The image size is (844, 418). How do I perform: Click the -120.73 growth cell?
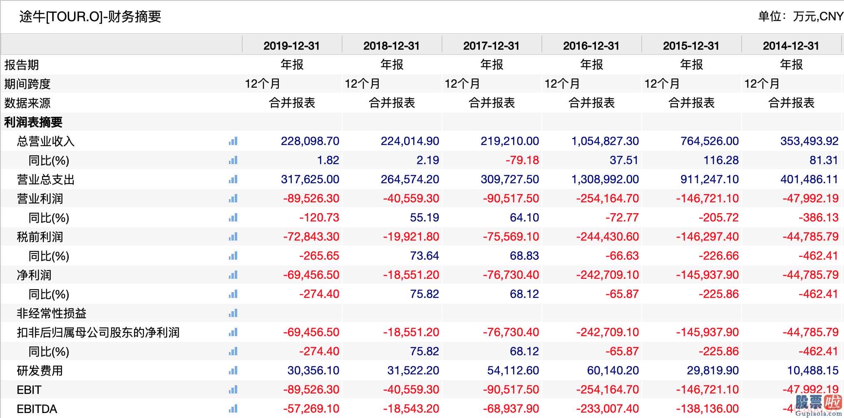tap(319, 218)
